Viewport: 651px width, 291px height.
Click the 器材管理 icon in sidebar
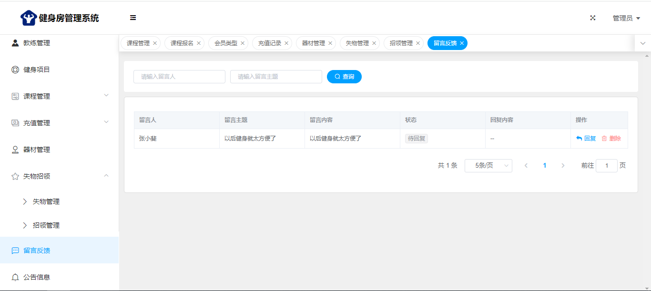point(15,150)
